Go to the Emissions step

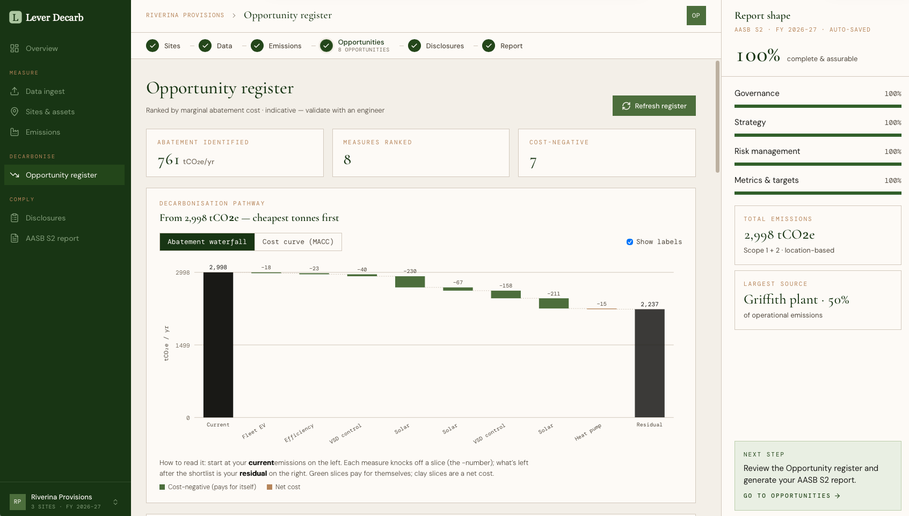(x=277, y=46)
